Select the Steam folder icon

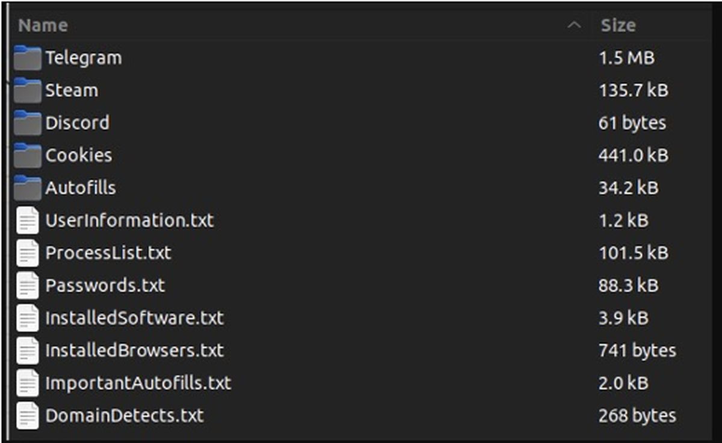tap(27, 90)
